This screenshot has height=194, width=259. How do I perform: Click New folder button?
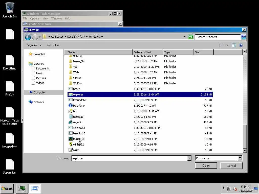coord(53,45)
